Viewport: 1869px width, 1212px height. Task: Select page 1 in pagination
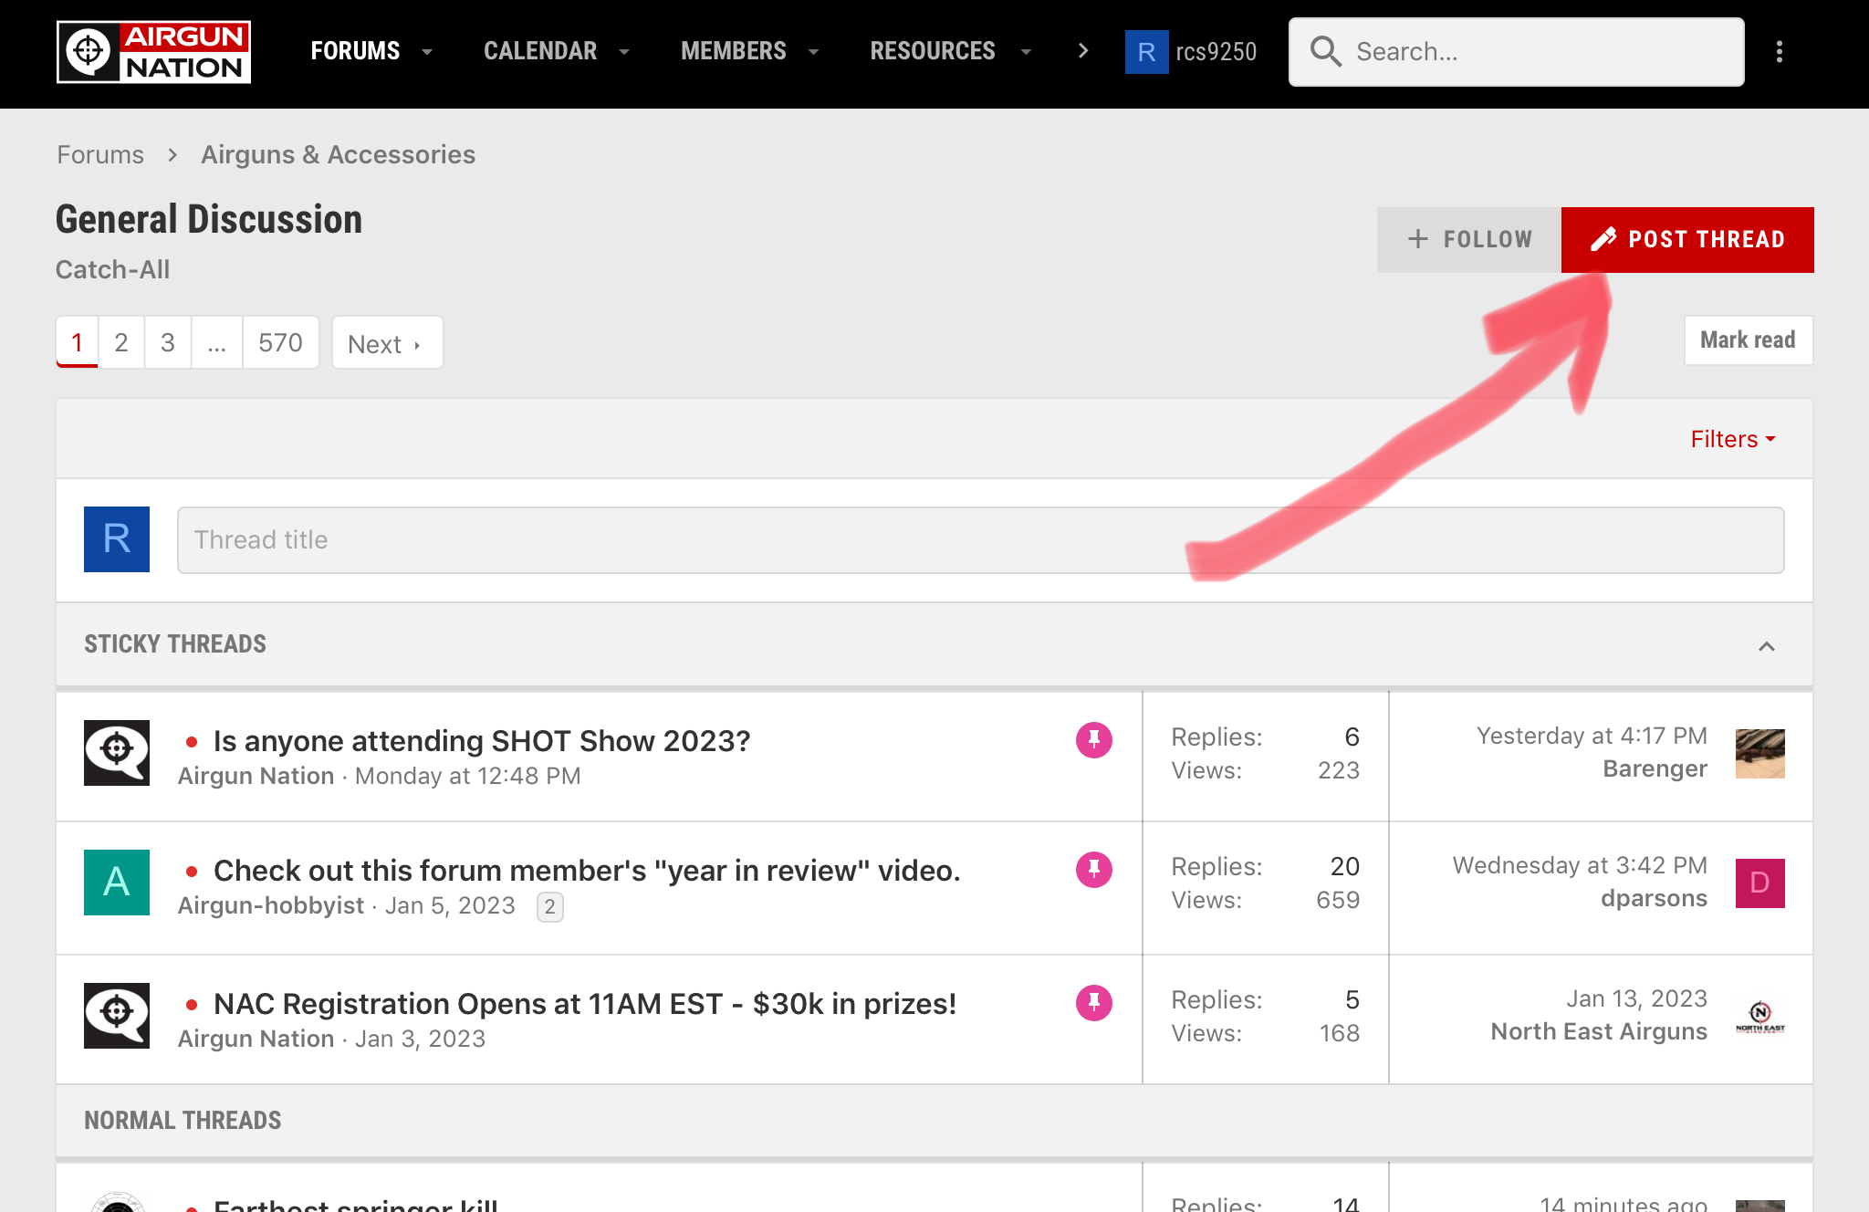78,342
